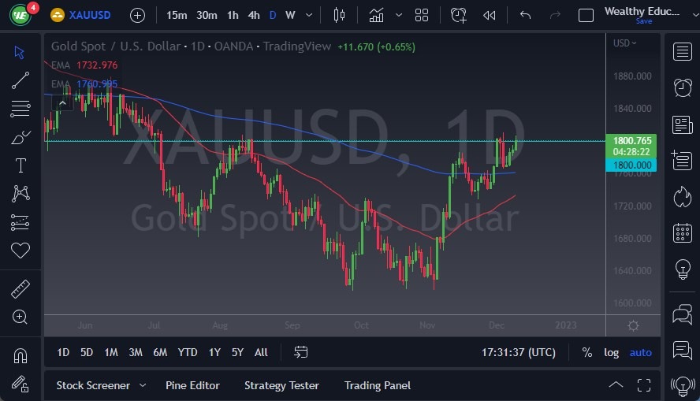Collapse the indicator legend chevron
700x401 pixels.
click(x=62, y=103)
